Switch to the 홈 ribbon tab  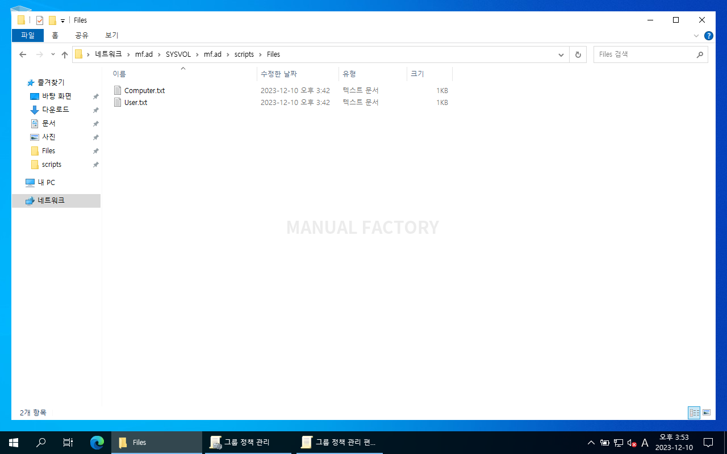click(55, 35)
